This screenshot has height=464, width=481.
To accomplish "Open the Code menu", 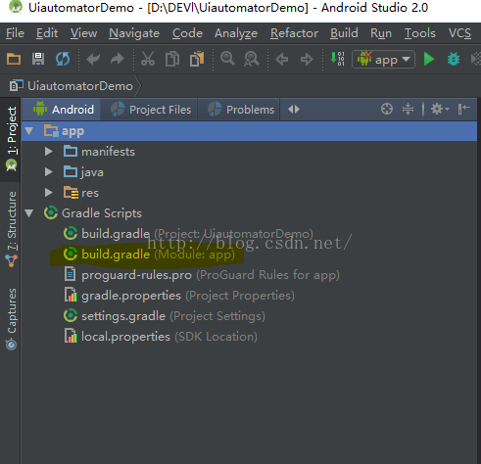I will click(x=187, y=33).
